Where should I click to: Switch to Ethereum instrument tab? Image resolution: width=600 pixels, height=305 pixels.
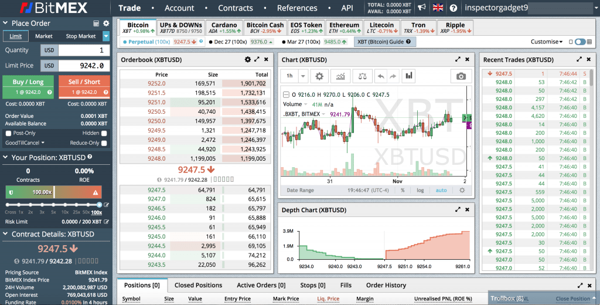click(344, 28)
